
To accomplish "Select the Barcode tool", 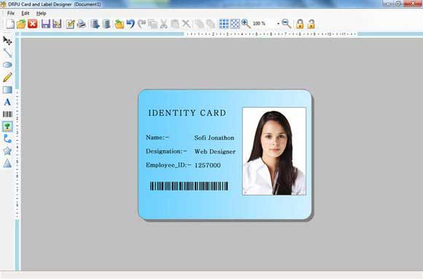I will point(7,114).
